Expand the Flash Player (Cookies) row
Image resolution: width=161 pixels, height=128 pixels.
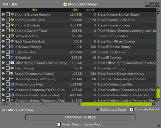click(4, 41)
